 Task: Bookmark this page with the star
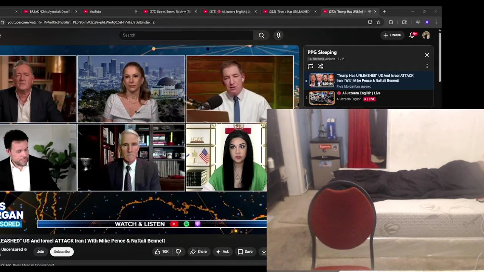point(378,22)
